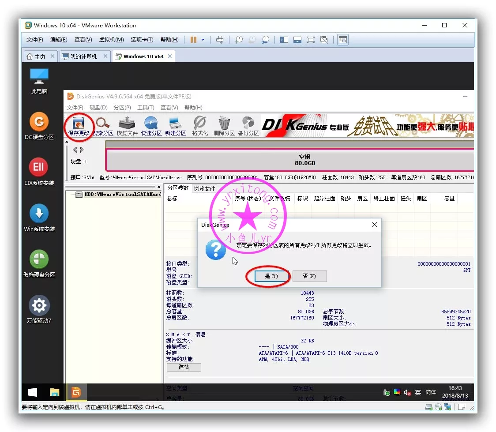Open VMware 编辑(E) menu
The height and width of the screenshot is (432, 496).
tap(59, 40)
